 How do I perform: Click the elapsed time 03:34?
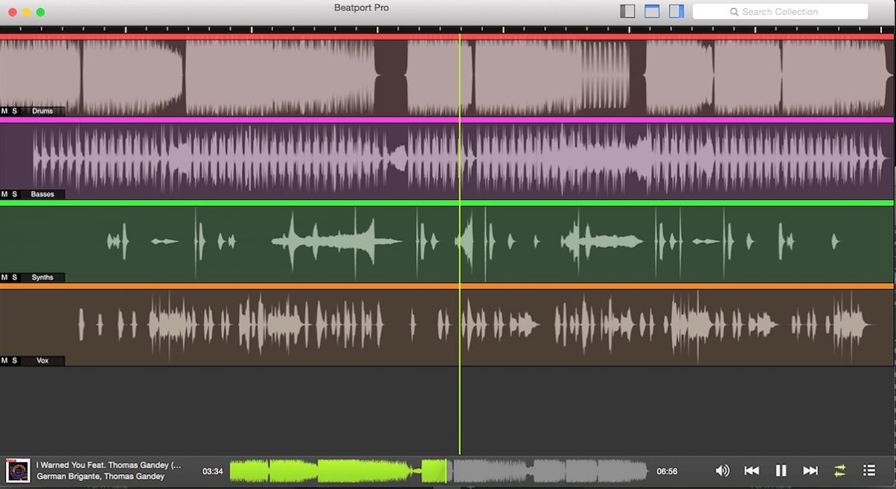pos(213,471)
